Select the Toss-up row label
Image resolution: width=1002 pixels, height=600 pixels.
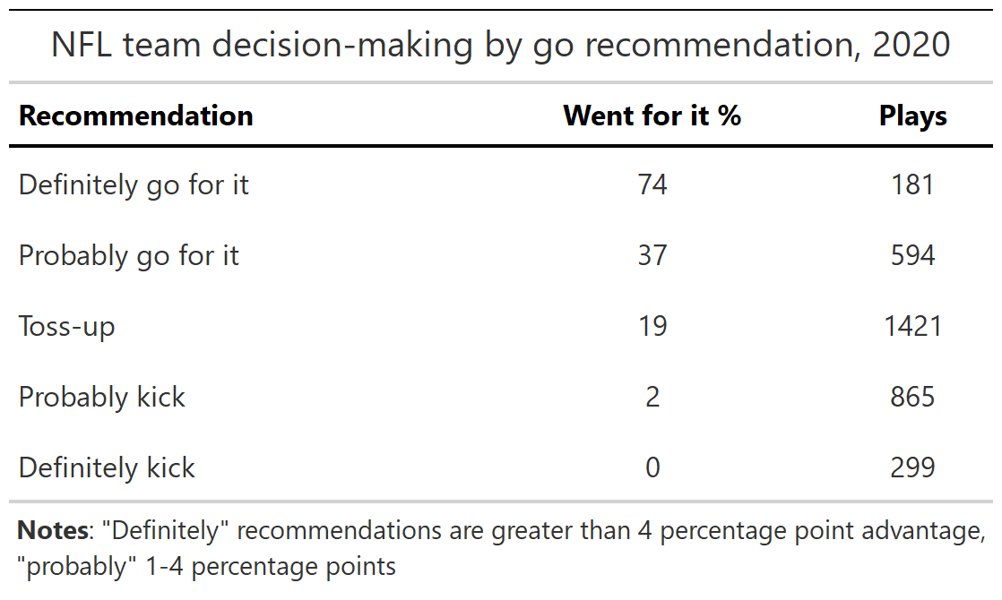67,326
